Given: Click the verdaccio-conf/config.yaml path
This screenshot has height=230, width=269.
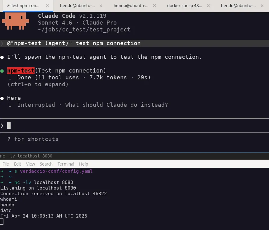Looking at the screenshot, I should (56, 171).
